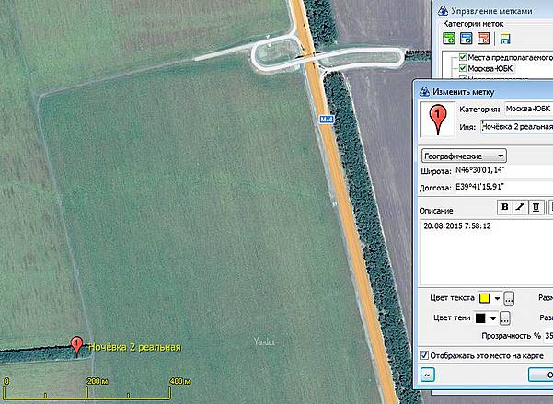This screenshot has height=404, width=553.
Task: Click the delete category icon
Action: click(485, 39)
